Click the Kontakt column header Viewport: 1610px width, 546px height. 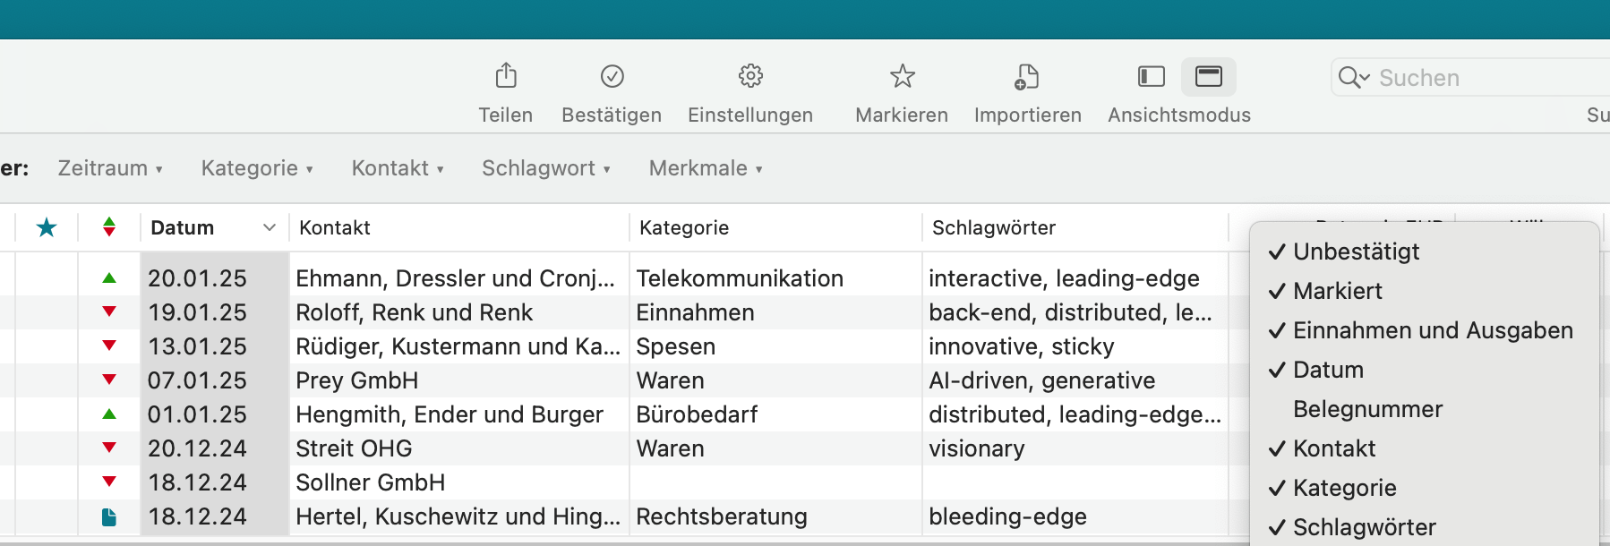click(x=335, y=228)
